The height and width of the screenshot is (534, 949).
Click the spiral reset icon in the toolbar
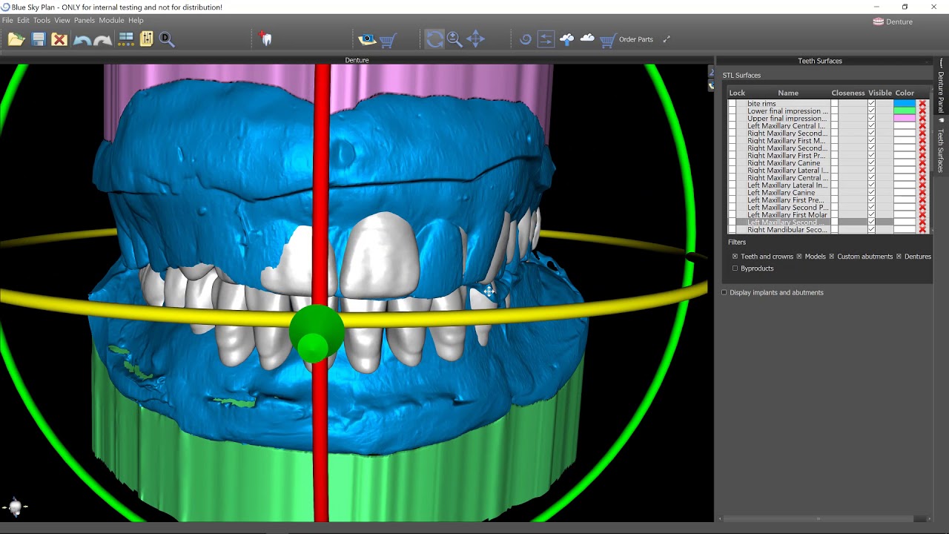coord(525,39)
